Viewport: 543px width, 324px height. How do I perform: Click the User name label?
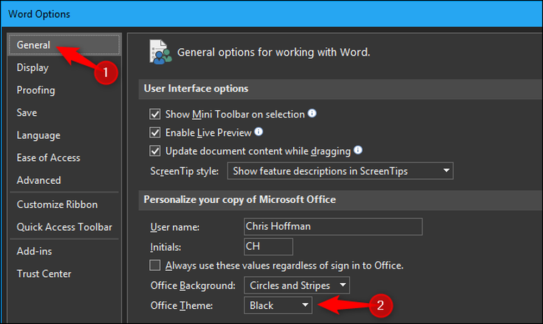click(175, 227)
